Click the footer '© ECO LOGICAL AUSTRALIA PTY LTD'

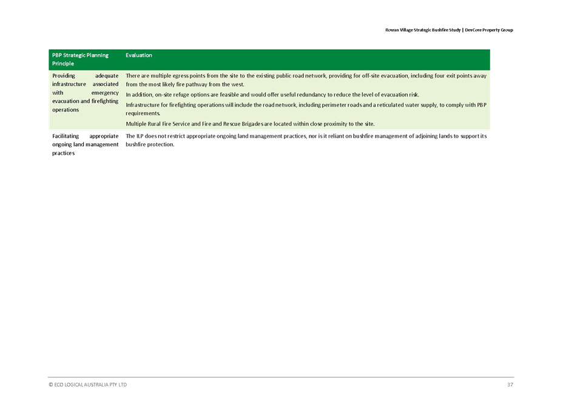pos(87,385)
